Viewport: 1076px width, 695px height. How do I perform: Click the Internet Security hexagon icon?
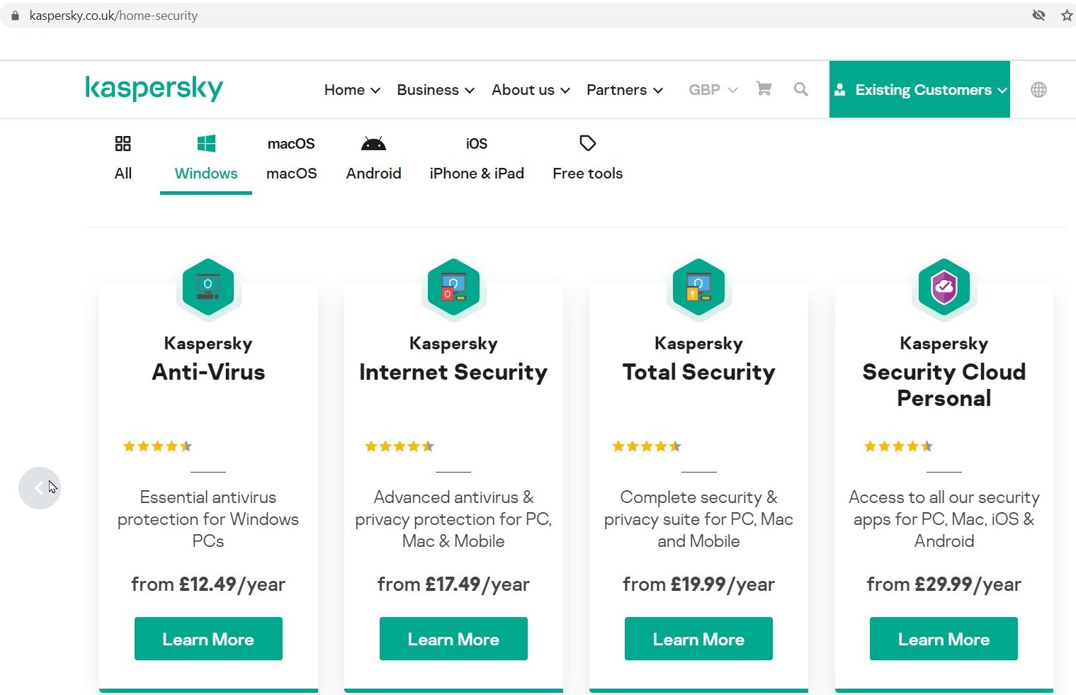(453, 288)
